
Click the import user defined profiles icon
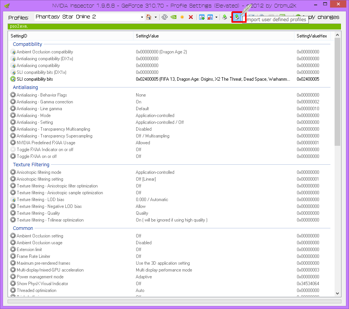(237, 17)
